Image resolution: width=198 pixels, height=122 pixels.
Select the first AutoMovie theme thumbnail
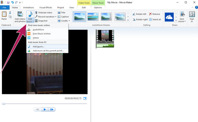[x=80, y=17]
